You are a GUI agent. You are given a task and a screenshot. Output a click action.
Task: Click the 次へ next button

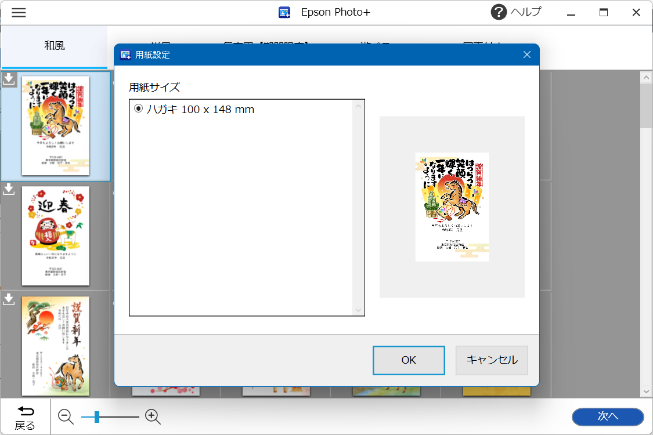click(607, 416)
